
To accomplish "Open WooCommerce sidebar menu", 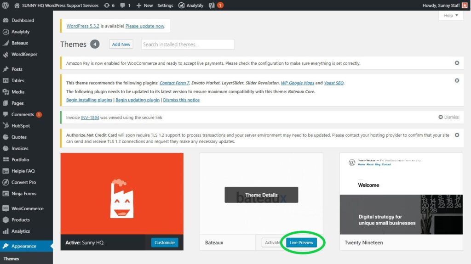I will (x=26, y=208).
